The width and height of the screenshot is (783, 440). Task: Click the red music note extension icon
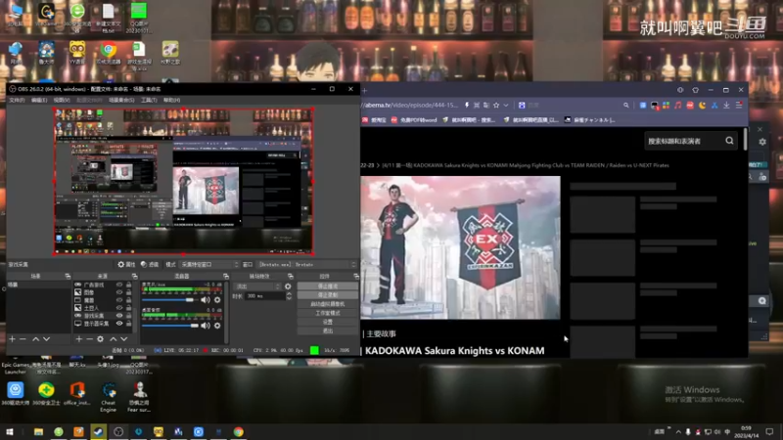[677, 106]
